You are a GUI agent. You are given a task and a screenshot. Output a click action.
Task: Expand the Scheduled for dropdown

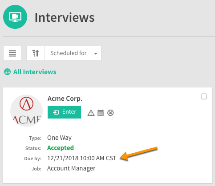73,53
